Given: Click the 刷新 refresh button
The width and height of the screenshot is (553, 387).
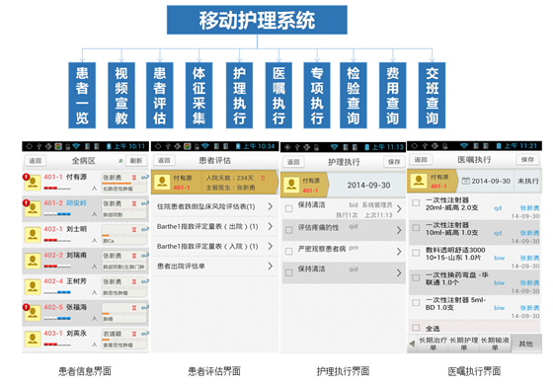Looking at the screenshot, I should (136, 161).
